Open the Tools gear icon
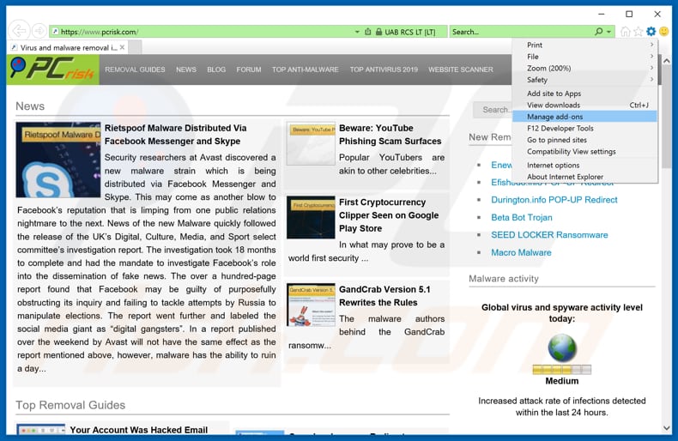678x441 pixels. (651, 32)
